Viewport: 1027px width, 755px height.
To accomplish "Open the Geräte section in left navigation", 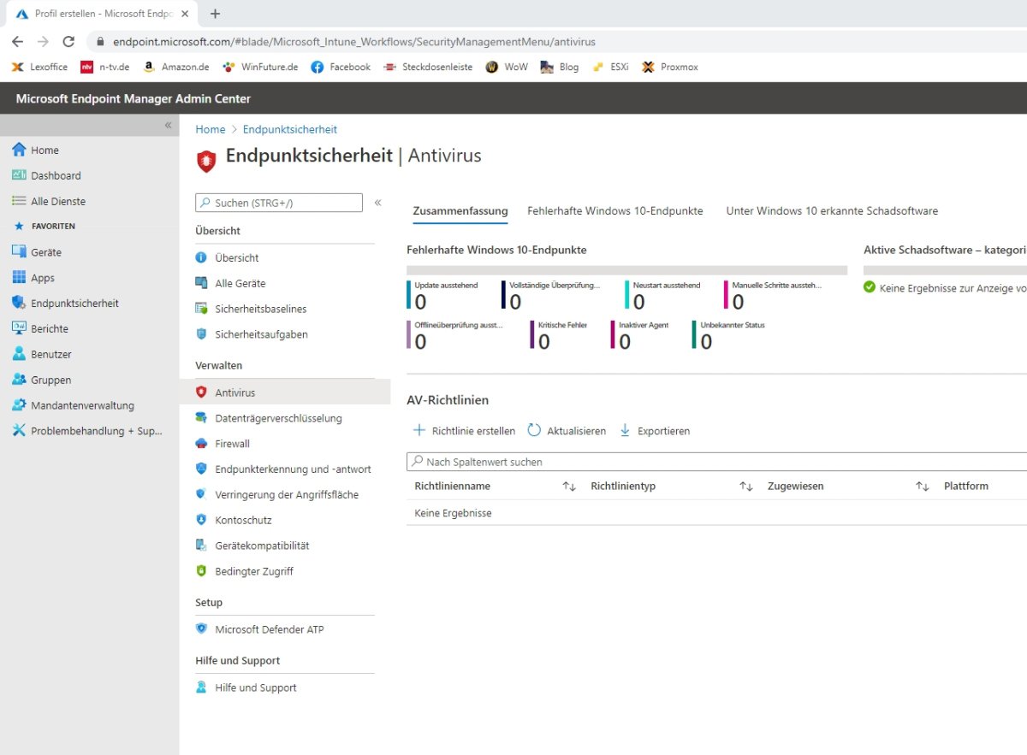I will [49, 251].
